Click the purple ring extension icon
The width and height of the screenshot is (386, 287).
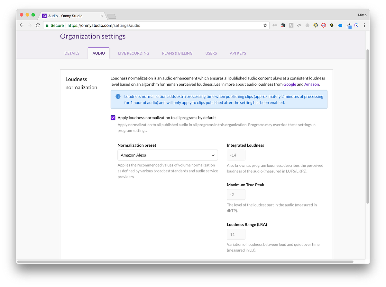pyautogui.click(x=356, y=25)
